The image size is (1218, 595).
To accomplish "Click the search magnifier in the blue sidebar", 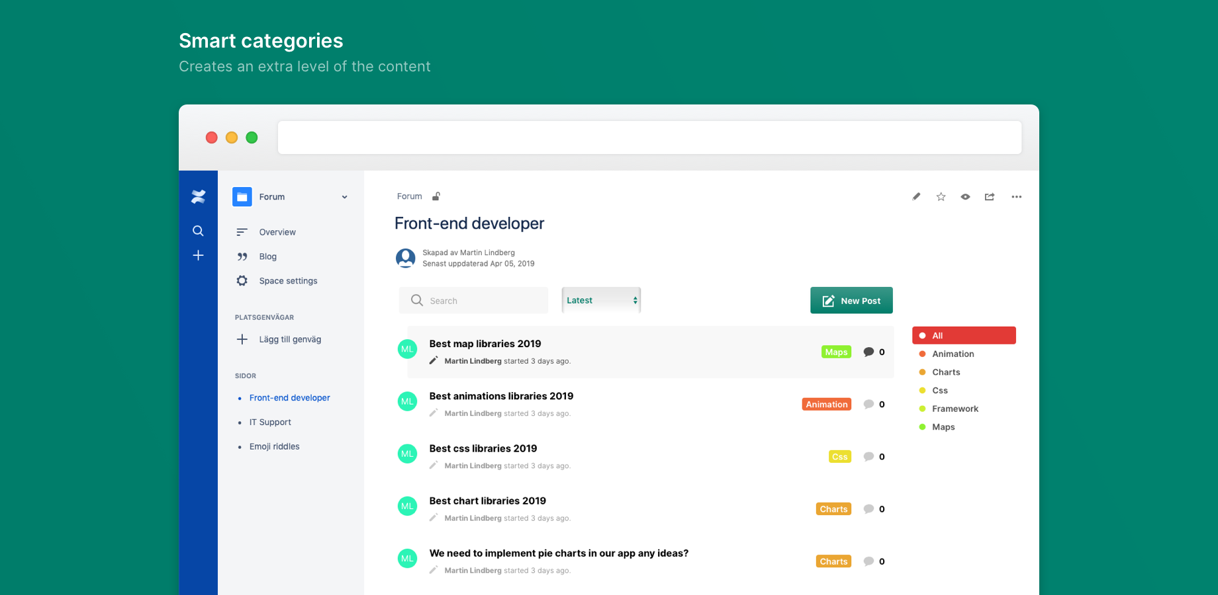I will [x=198, y=231].
